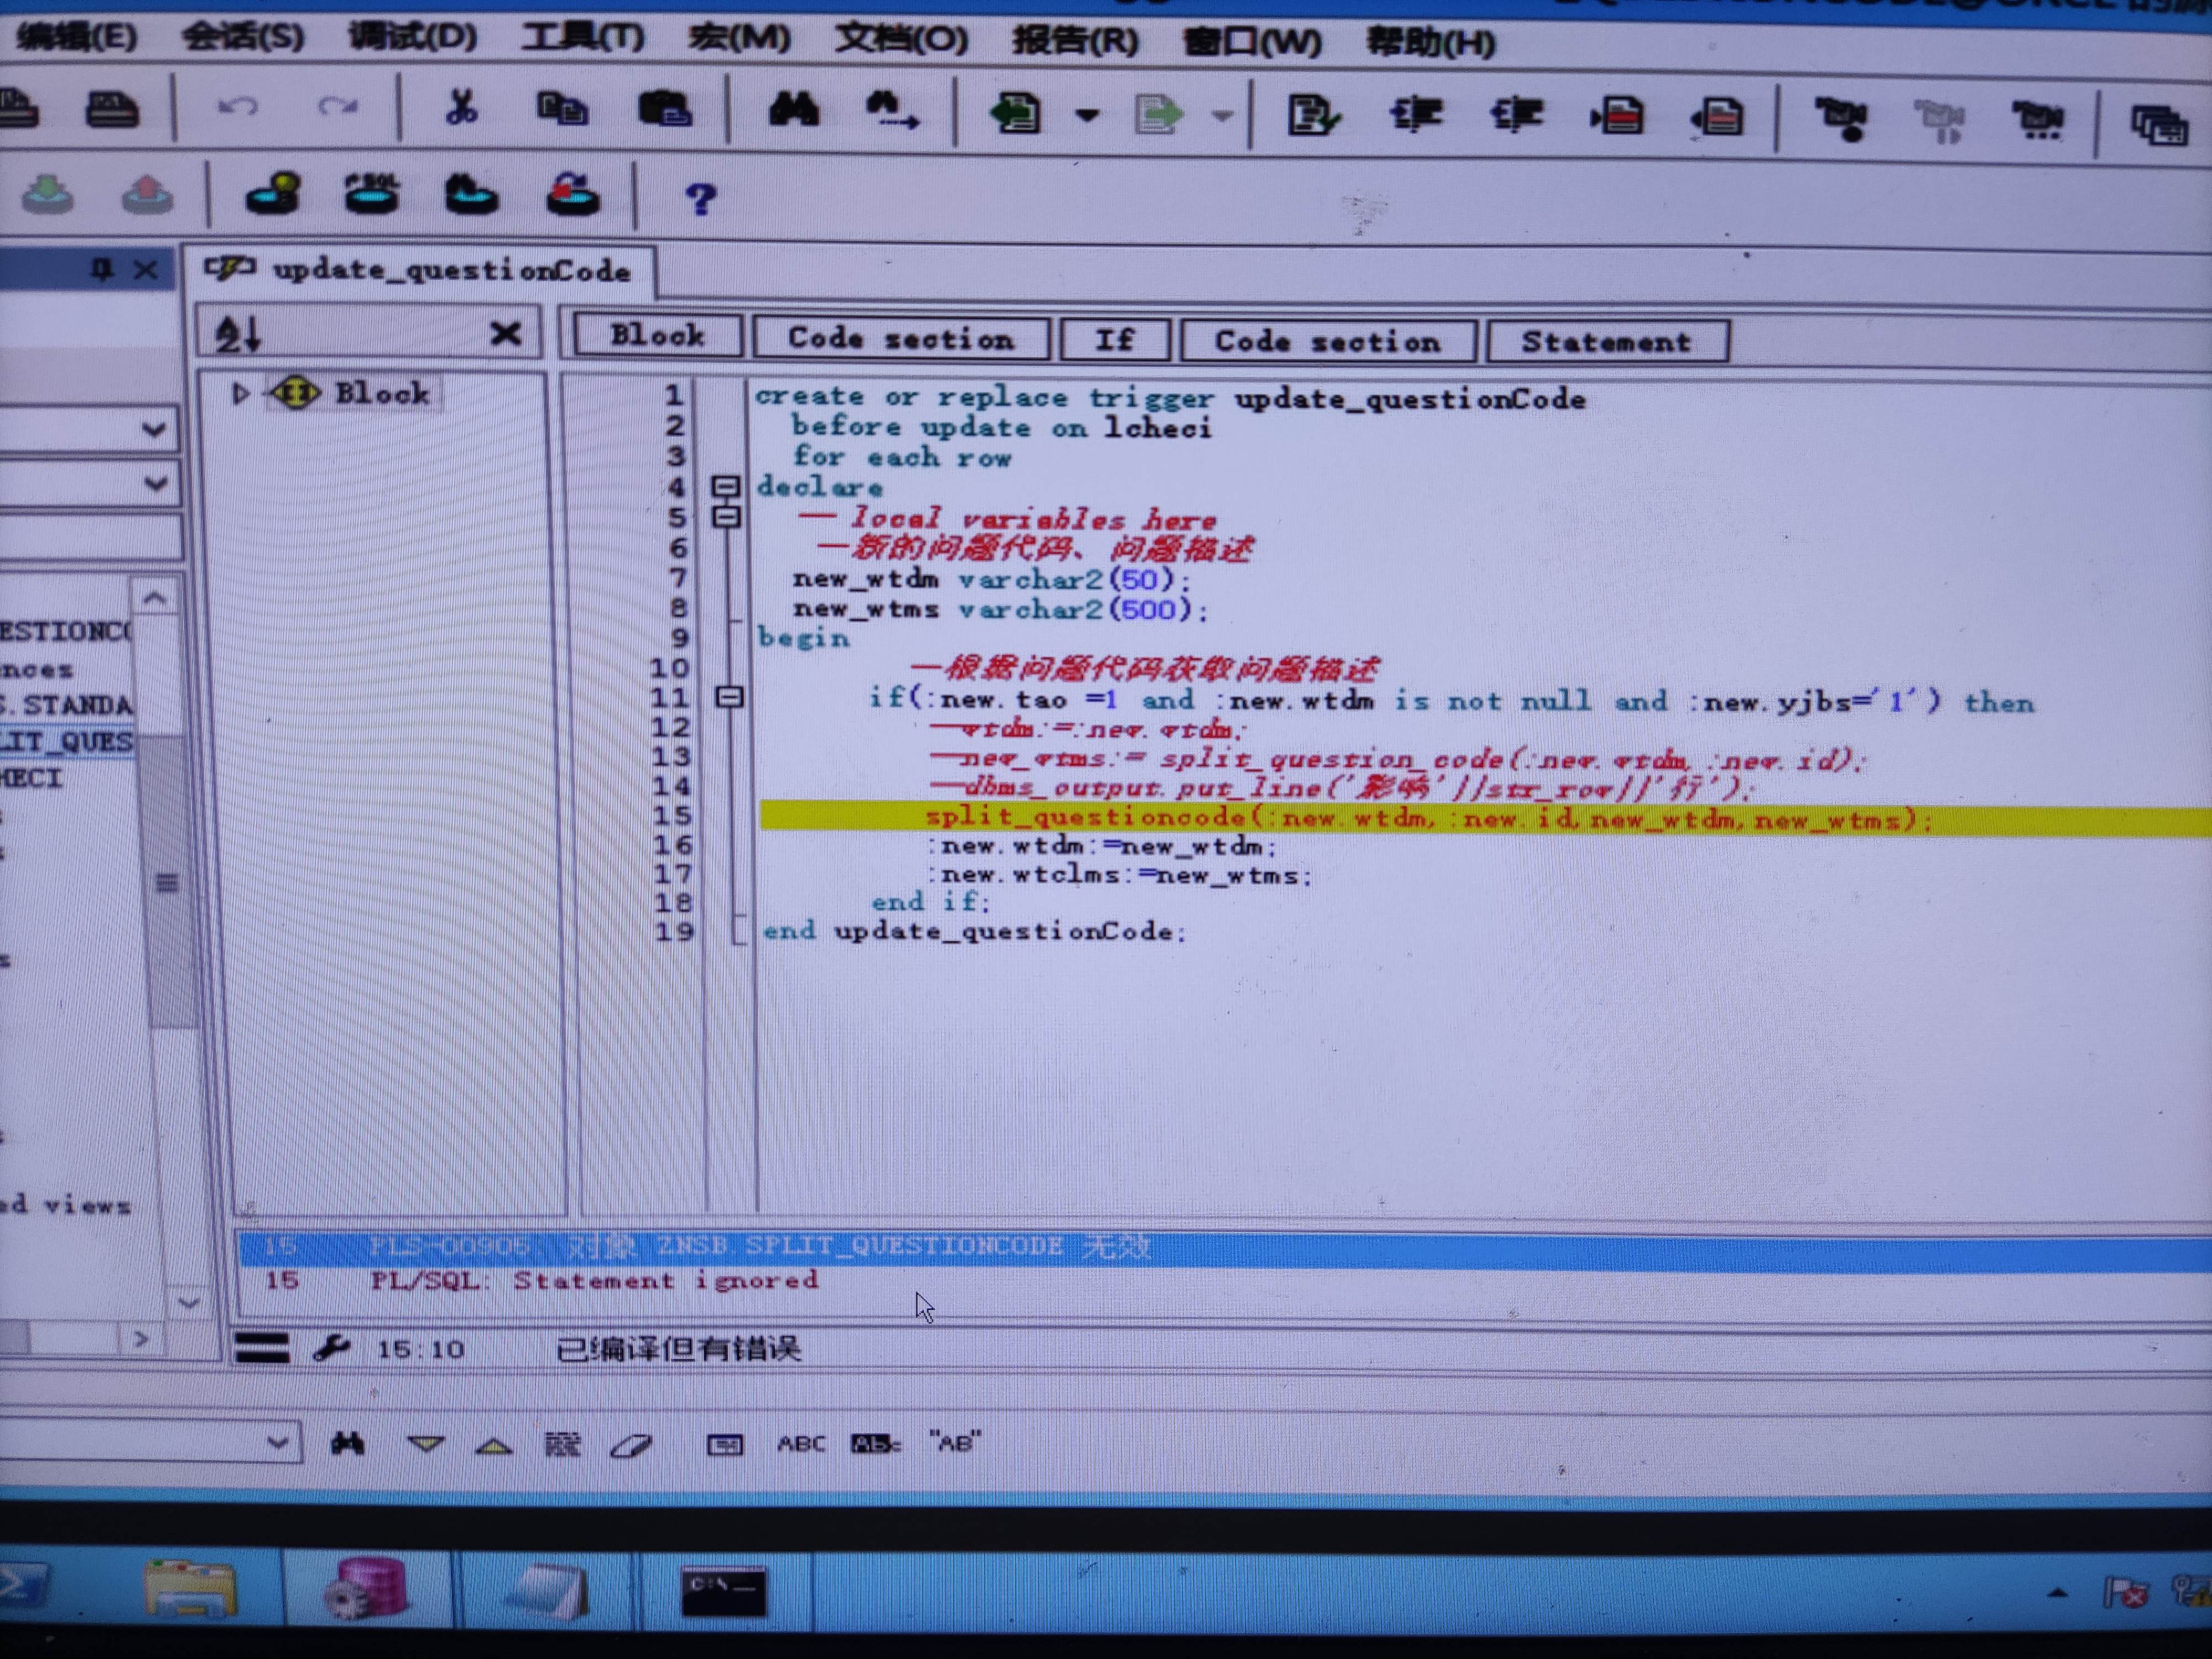
Task: Click the second Code section breadcrumb button
Action: 1328,341
